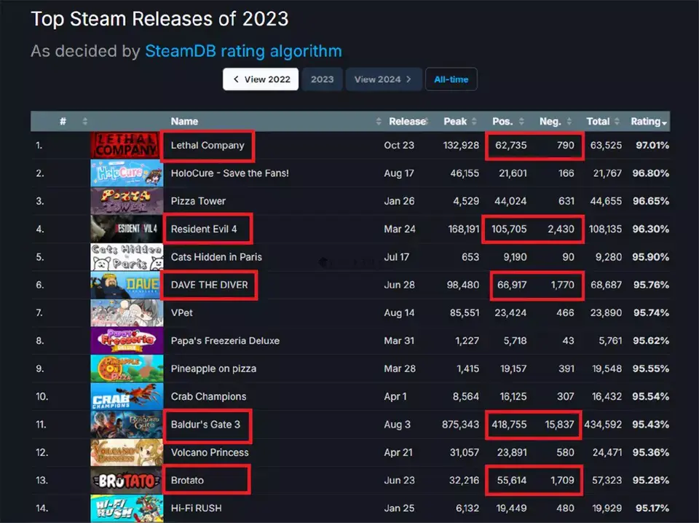This screenshot has width=699, height=523.
Task: Select Pizza Tower release date Jan 26
Action: 399,201
